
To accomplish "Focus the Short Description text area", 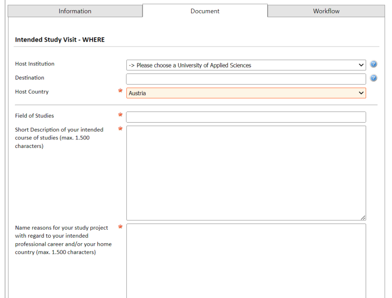I will 246,173.
